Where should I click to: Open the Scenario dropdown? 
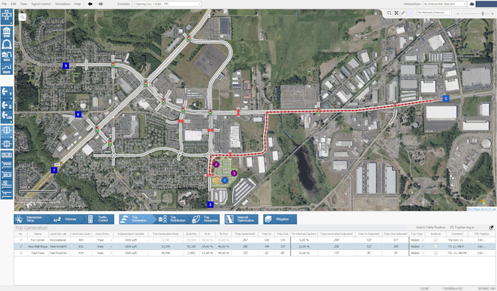tap(166, 4)
